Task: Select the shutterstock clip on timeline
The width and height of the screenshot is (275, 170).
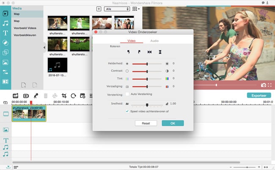Action: (x=29, y=113)
